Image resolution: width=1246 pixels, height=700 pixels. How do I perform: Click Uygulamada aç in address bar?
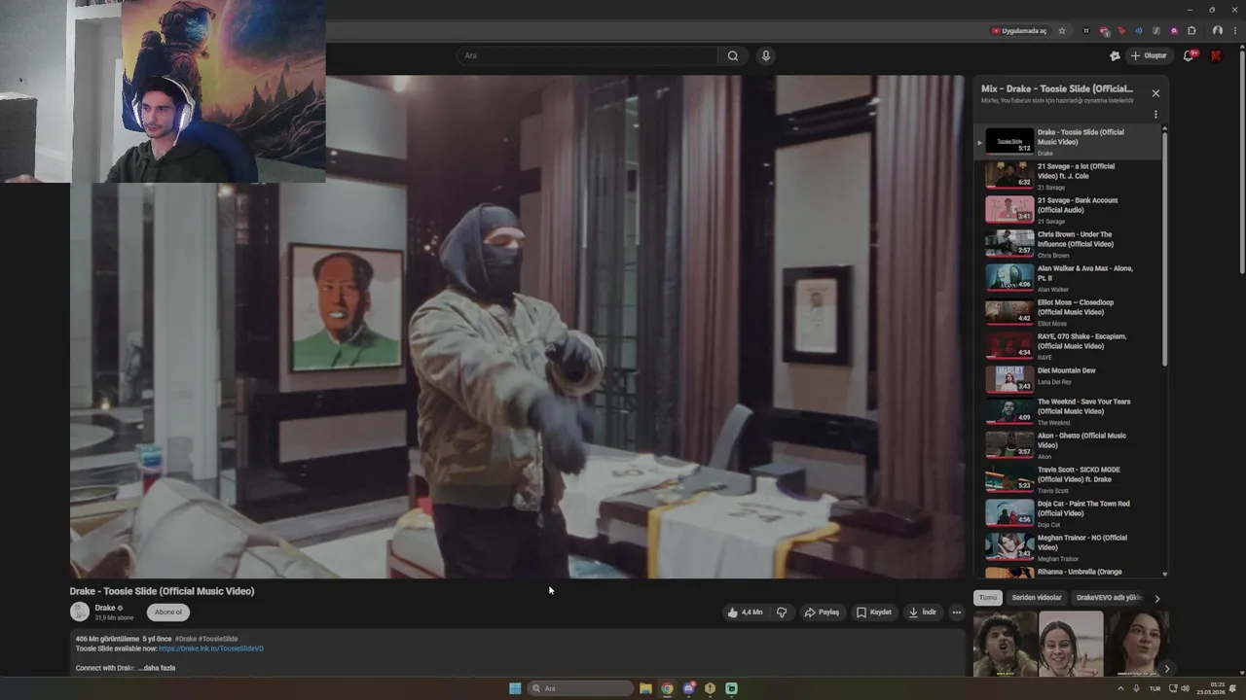1019,31
